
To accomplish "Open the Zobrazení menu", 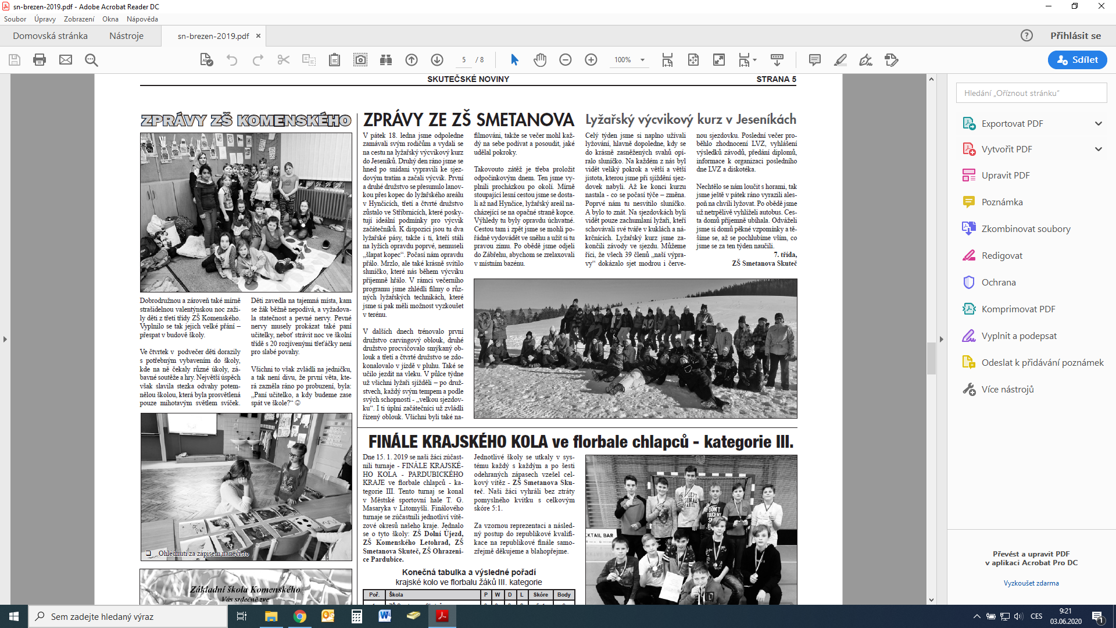I will pyautogui.click(x=79, y=19).
